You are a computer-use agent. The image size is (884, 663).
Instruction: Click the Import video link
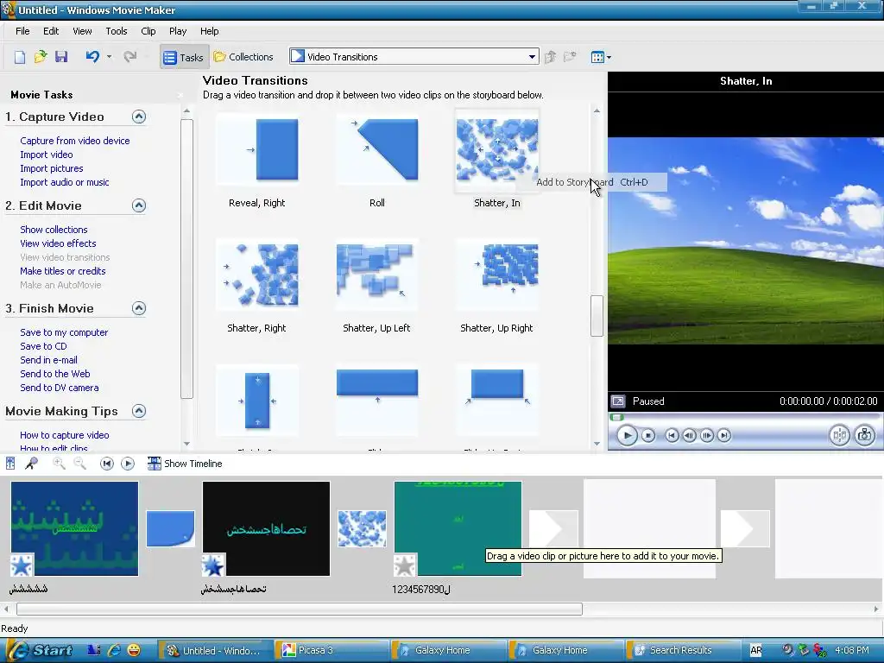47,155
